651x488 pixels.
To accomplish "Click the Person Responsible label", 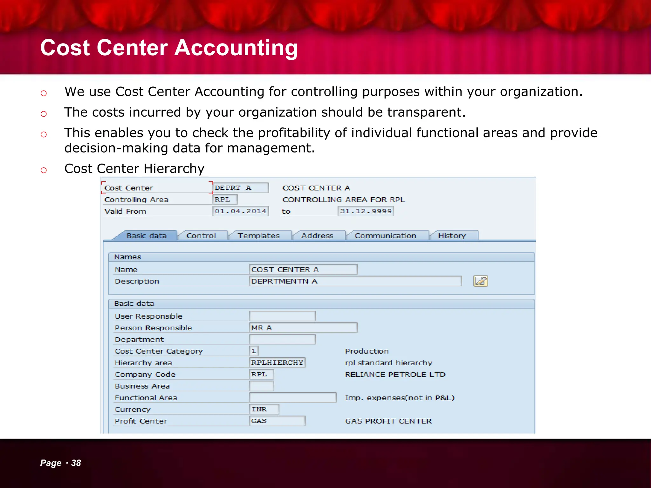I will [x=154, y=328].
